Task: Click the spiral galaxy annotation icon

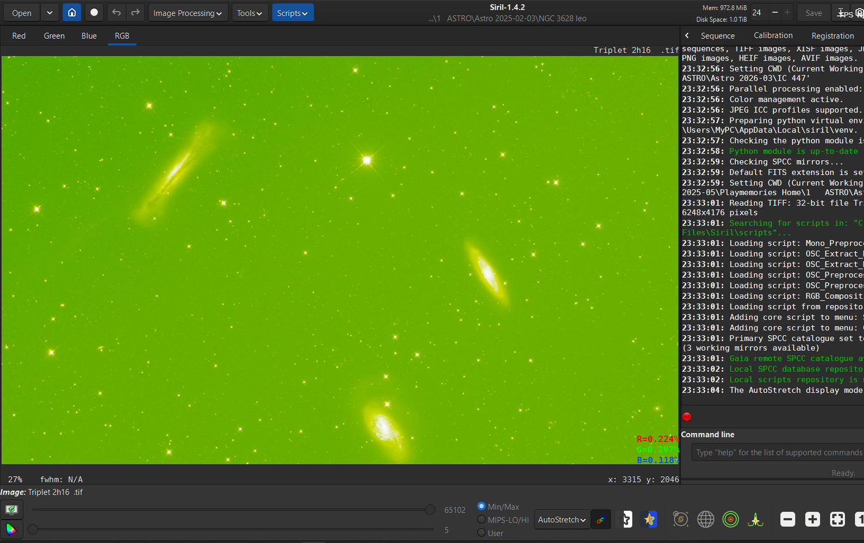Action: tap(681, 519)
